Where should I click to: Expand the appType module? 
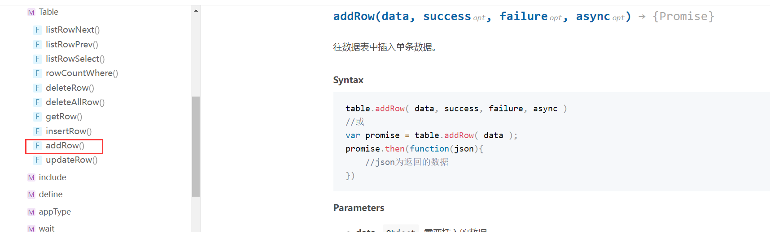pos(55,212)
